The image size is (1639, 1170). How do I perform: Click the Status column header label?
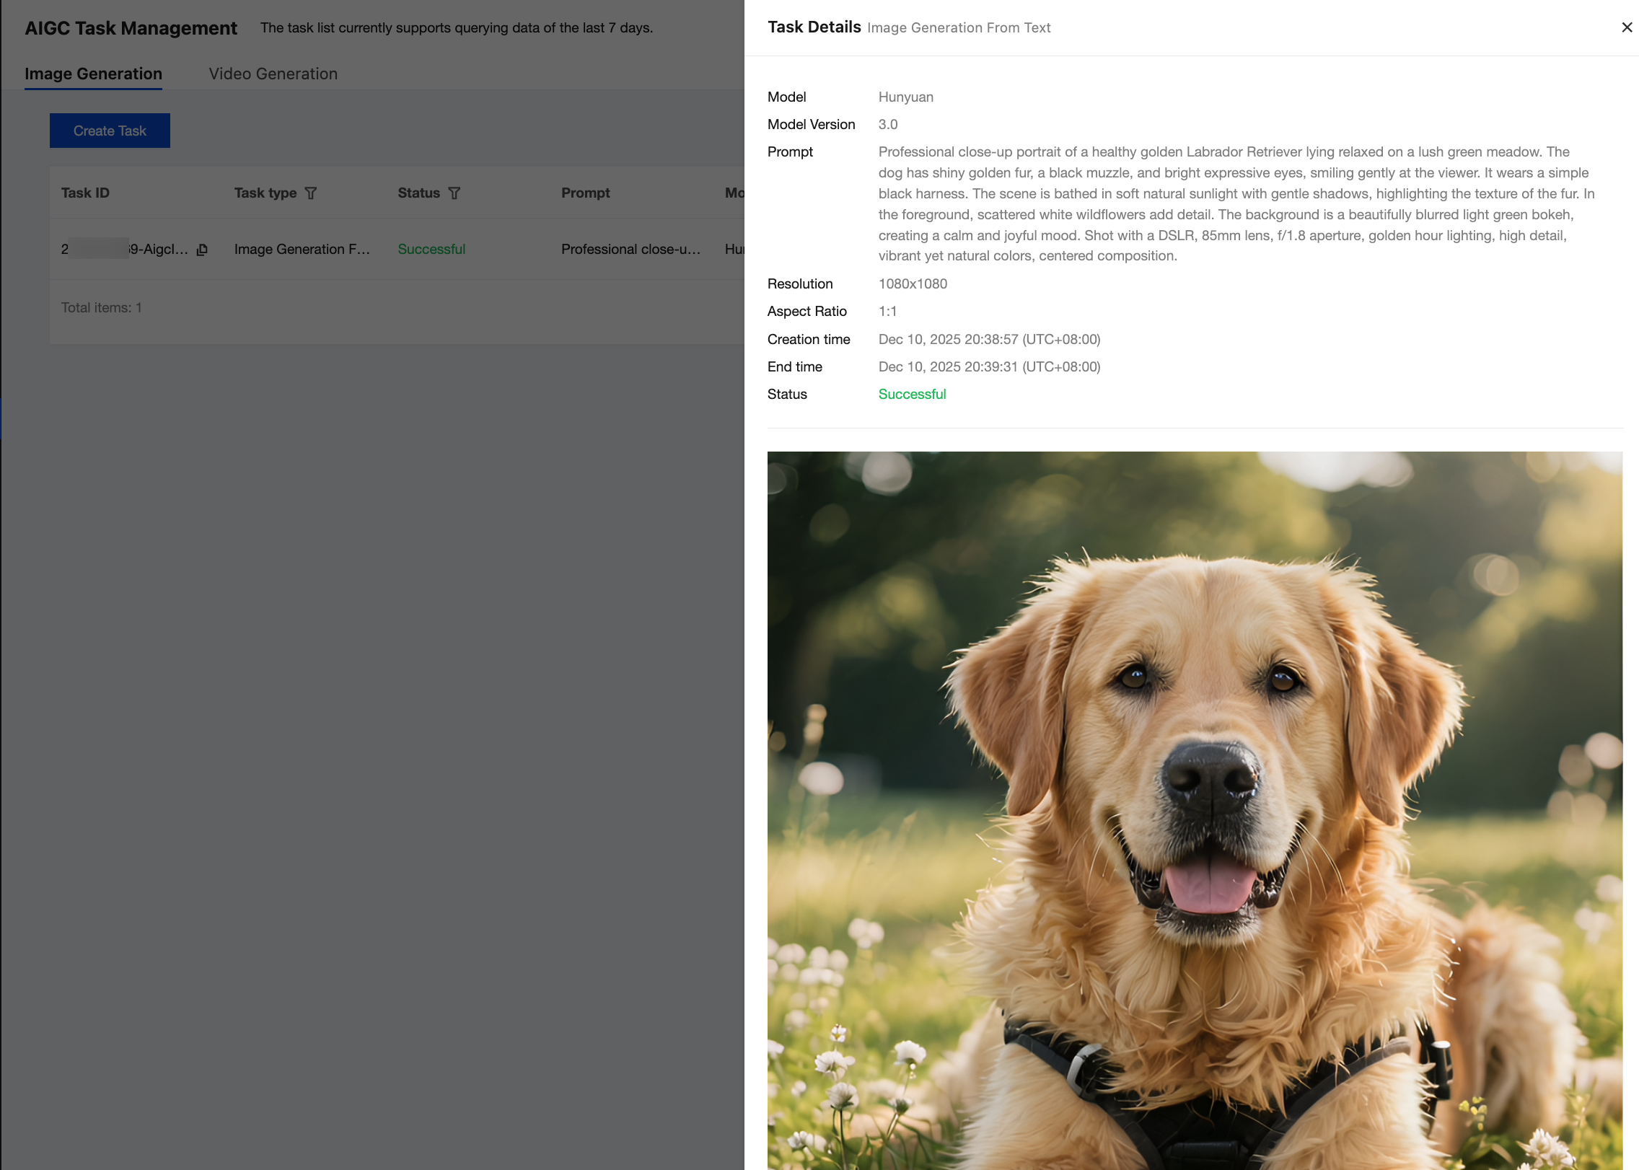point(418,193)
